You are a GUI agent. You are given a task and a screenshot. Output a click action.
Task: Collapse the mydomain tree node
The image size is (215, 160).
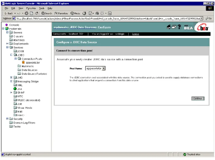[x=3, y=29]
